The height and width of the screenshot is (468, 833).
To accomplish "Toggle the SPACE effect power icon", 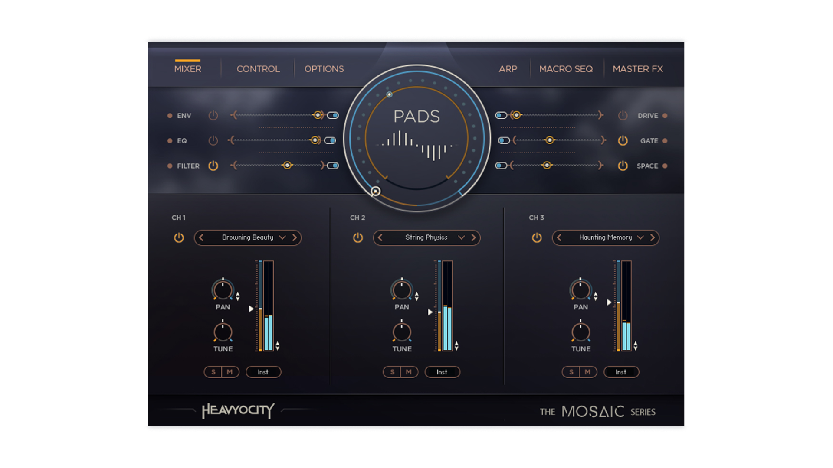I will pyautogui.click(x=622, y=166).
